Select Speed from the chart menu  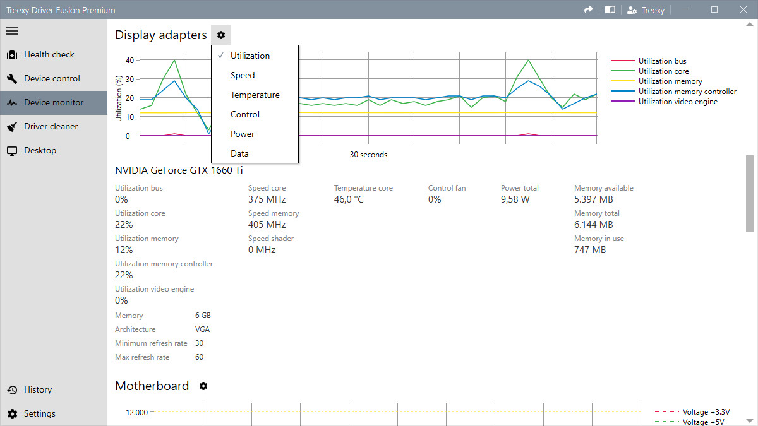click(242, 75)
